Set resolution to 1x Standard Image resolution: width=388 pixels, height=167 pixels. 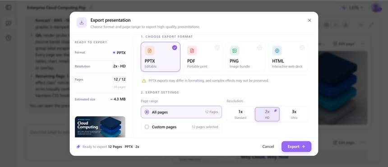[240, 114]
